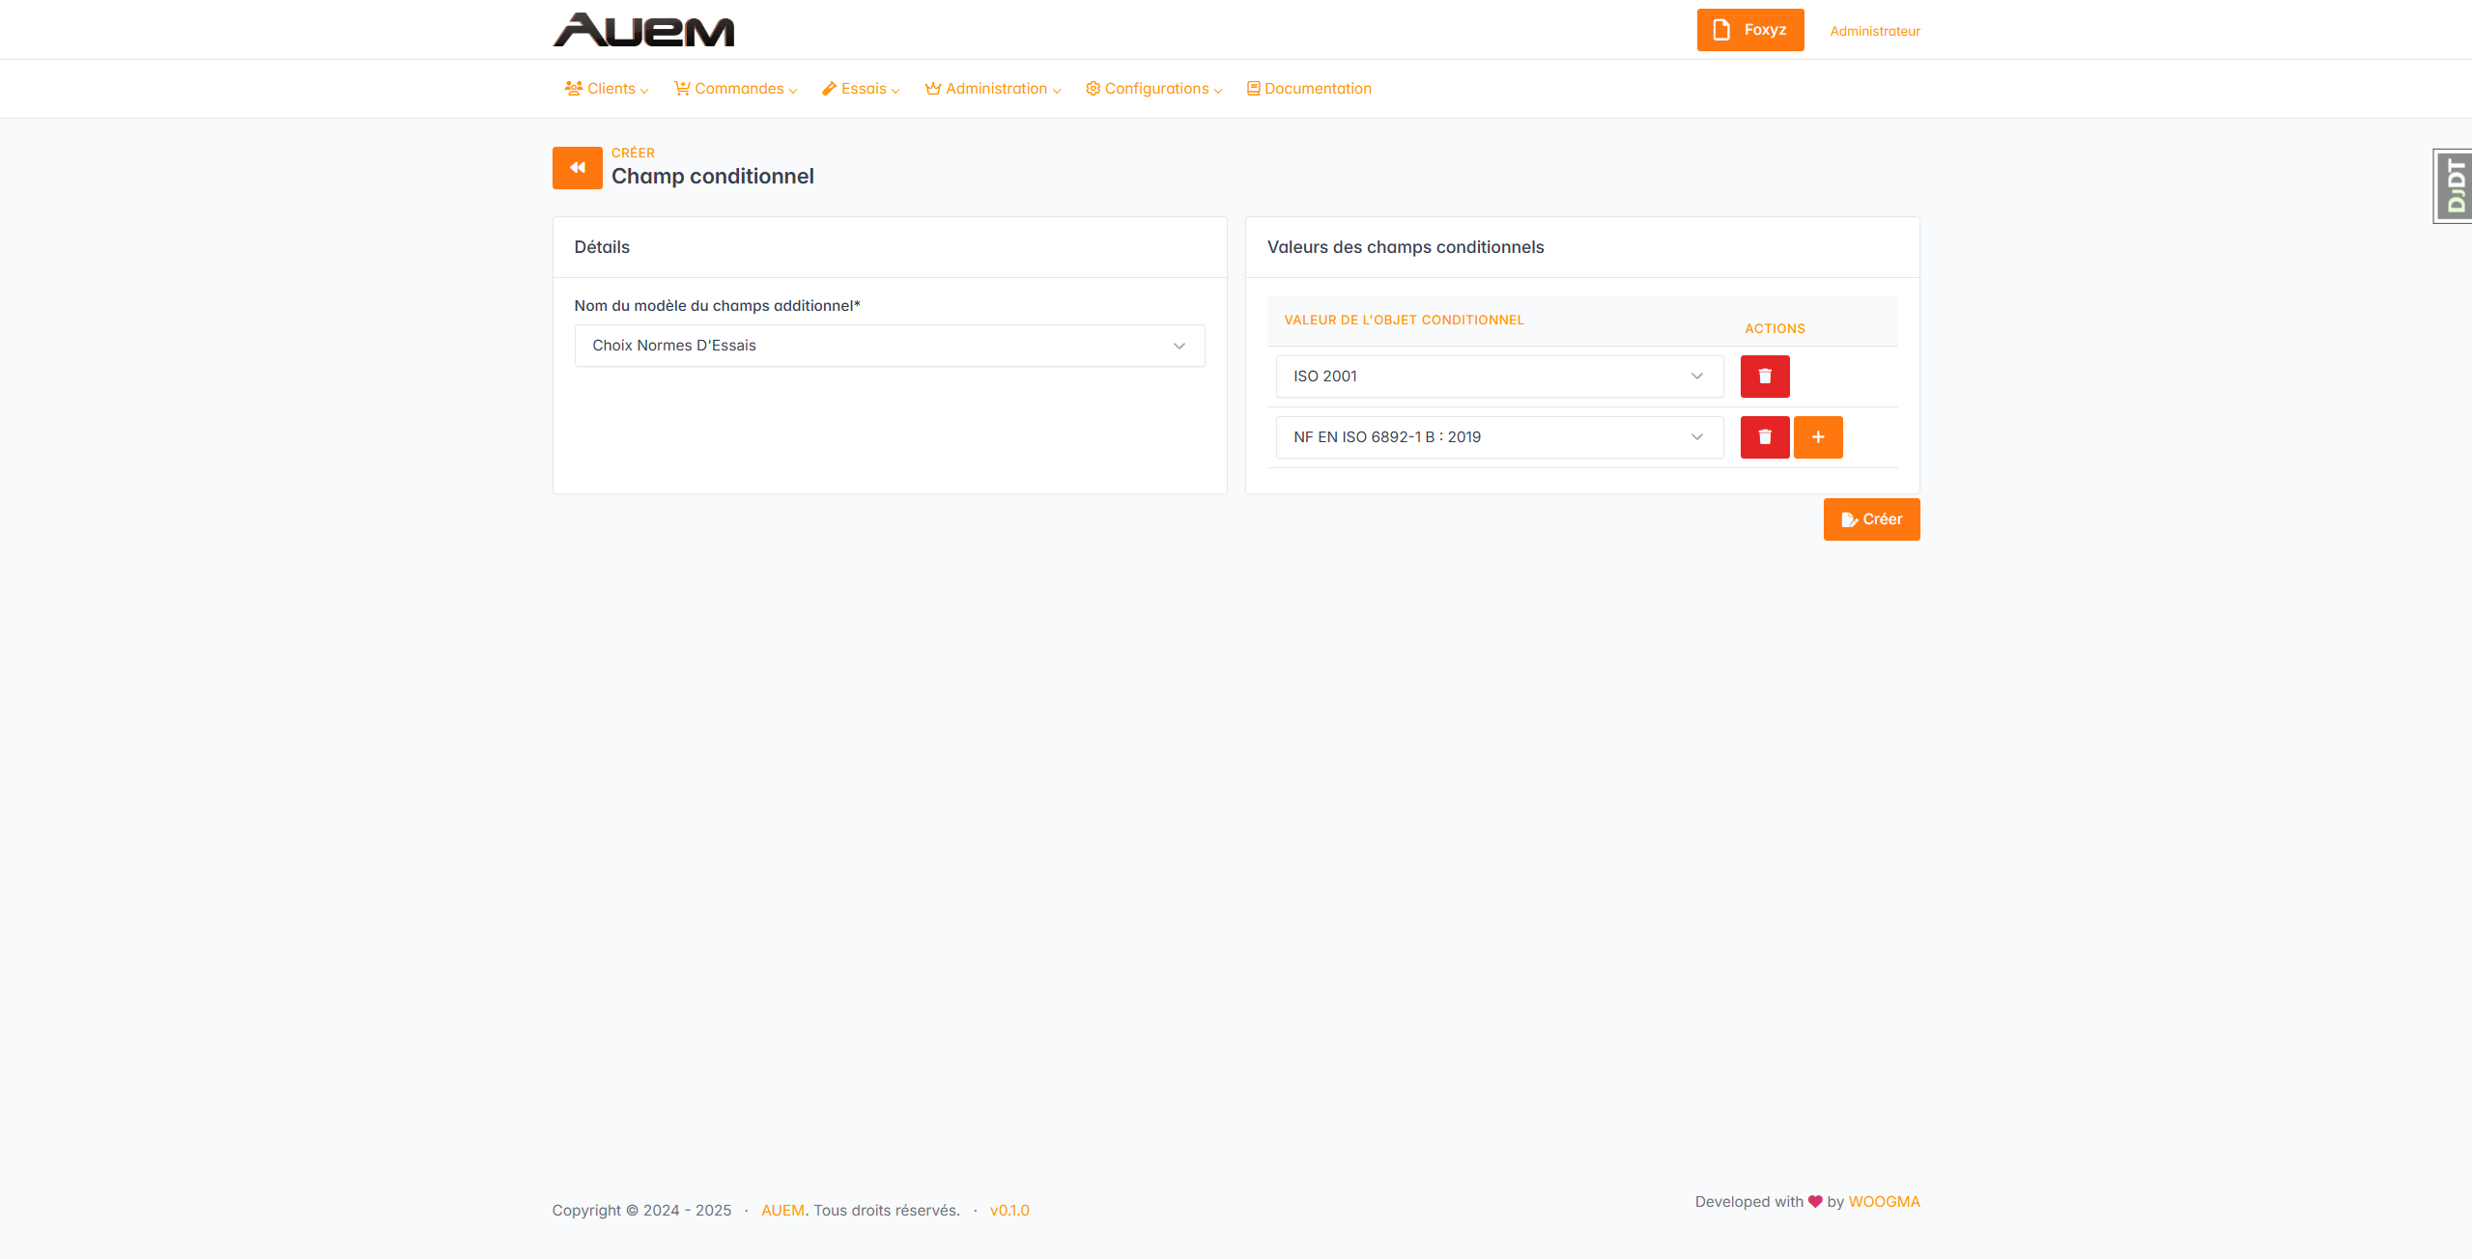This screenshot has width=2472, height=1259.
Task: Open the WOOGMA footer link
Action: coord(1883,1202)
